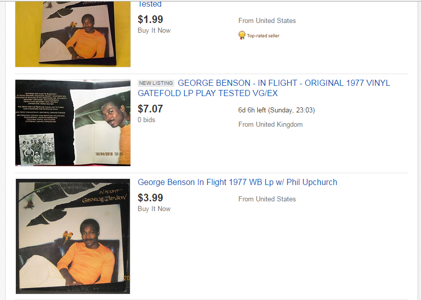Click the 0 bids text
Image resolution: width=421 pixels, height=300 pixels.
coord(146,120)
